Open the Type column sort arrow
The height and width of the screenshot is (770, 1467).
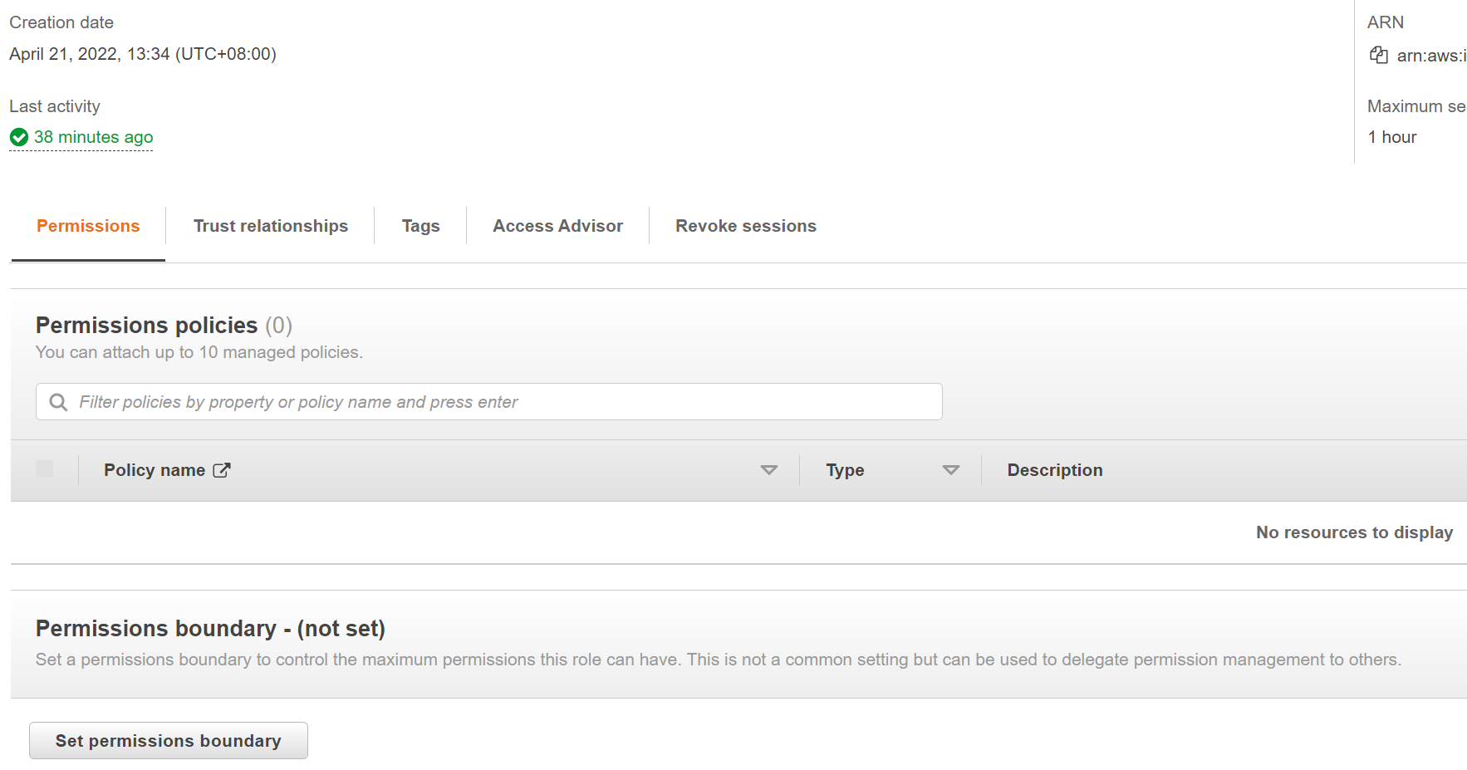(x=951, y=470)
